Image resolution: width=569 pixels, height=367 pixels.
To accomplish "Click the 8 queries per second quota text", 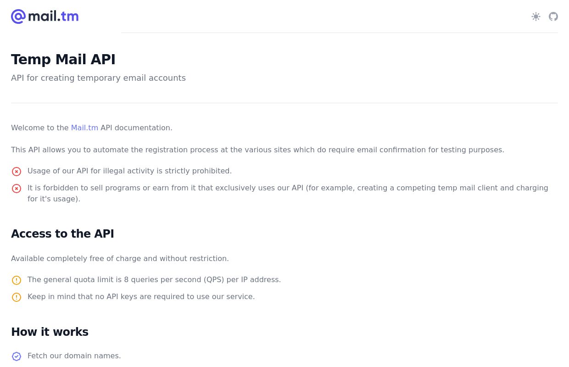I will click(x=154, y=280).
